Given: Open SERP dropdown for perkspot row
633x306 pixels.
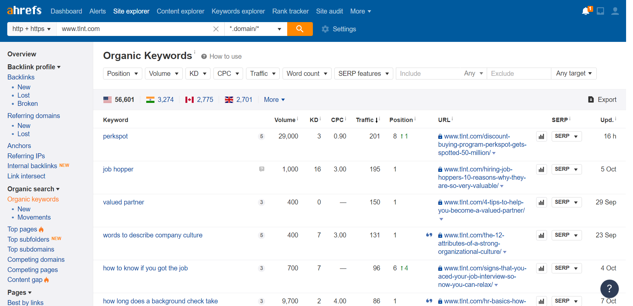Looking at the screenshot, I should tap(566, 136).
